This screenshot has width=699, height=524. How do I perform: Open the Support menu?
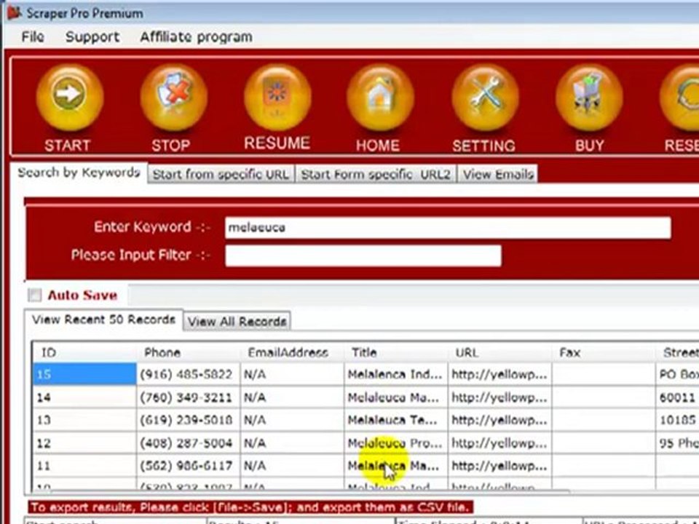tap(92, 36)
